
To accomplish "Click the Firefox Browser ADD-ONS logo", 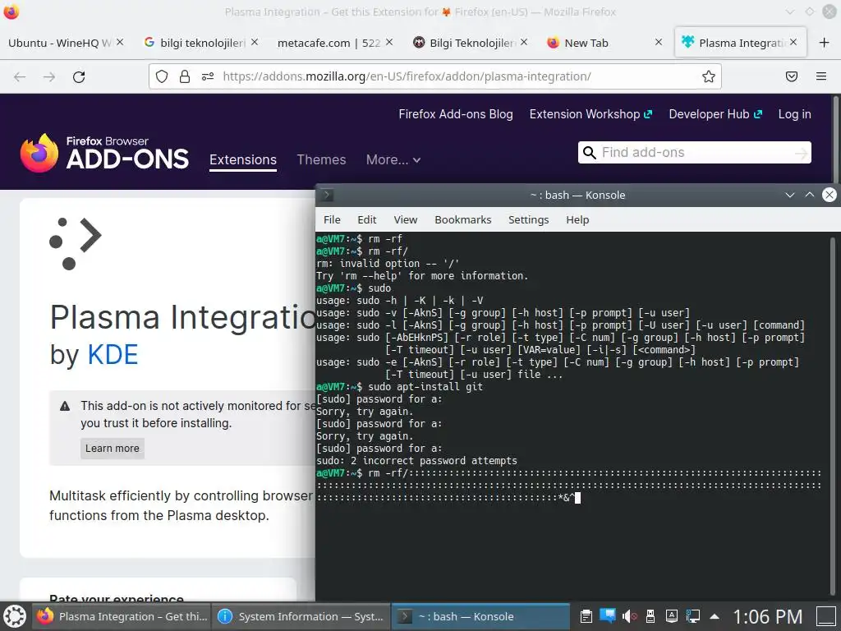I will pyautogui.click(x=104, y=153).
